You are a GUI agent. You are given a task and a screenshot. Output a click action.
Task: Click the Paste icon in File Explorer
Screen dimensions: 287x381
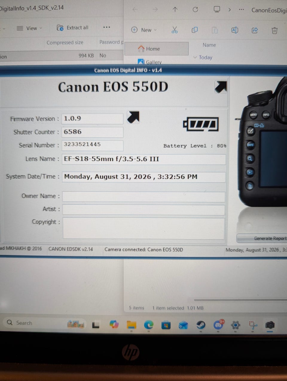[215, 30]
